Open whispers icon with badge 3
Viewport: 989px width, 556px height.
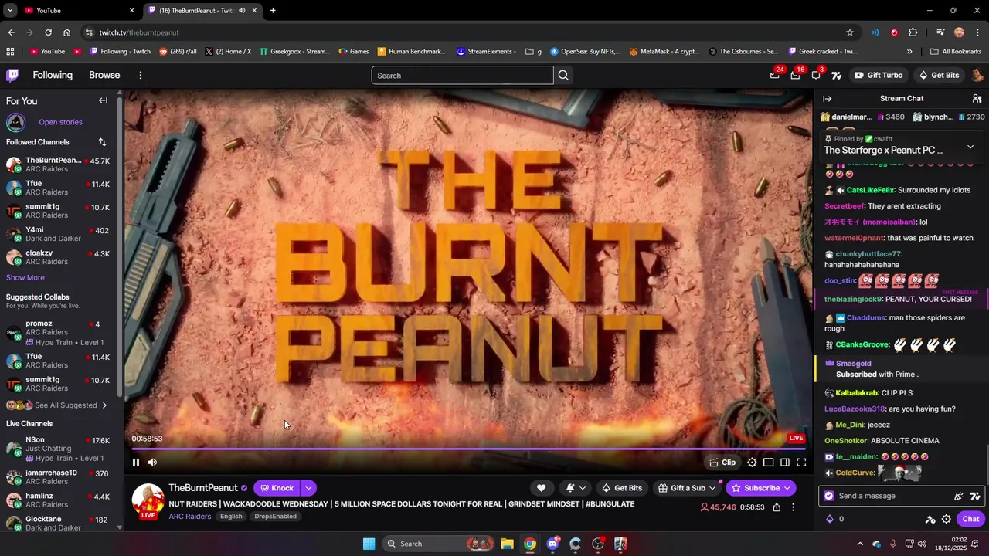pos(816,75)
